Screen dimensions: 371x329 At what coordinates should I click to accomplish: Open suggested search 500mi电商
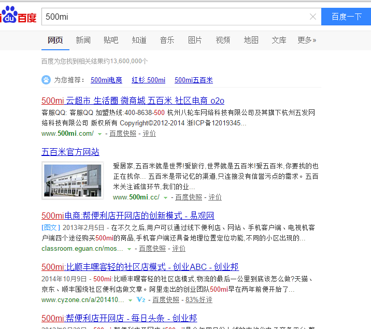coord(106,80)
